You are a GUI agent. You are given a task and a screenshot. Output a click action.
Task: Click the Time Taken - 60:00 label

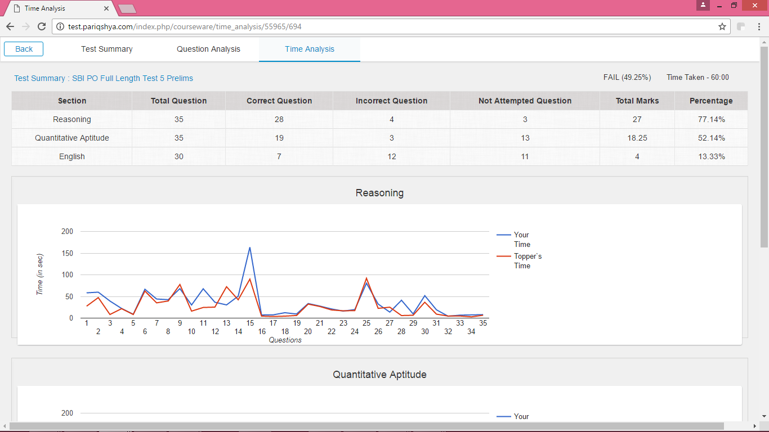[698, 77]
